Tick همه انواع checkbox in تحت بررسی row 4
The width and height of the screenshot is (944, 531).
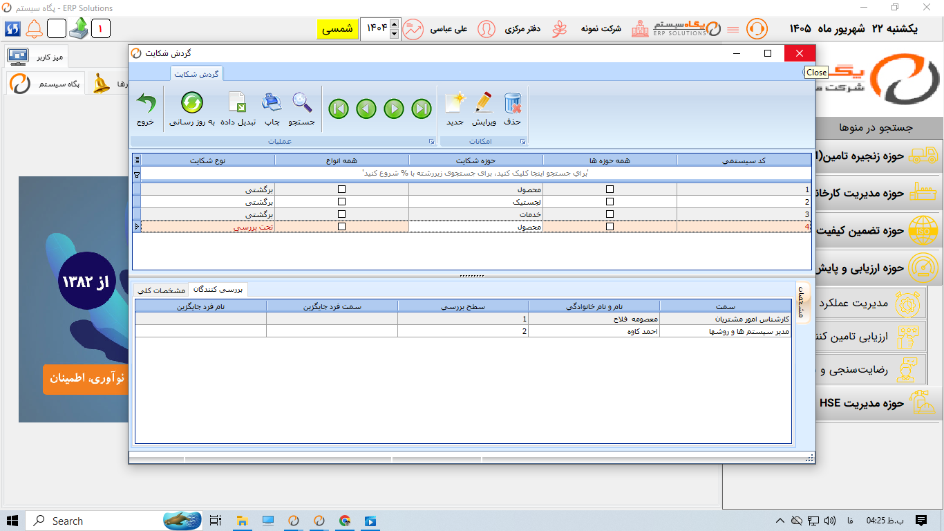(341, 226)
